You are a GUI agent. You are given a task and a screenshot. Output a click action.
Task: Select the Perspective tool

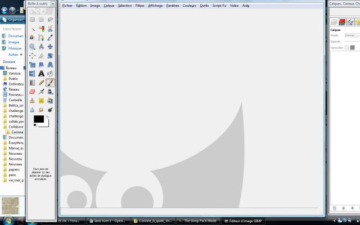pyautogui.click(x=50, y=65)
